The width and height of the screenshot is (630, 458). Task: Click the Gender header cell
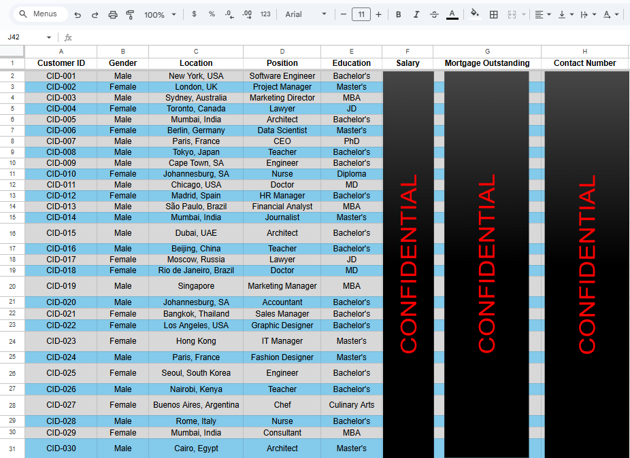point(122,63)
